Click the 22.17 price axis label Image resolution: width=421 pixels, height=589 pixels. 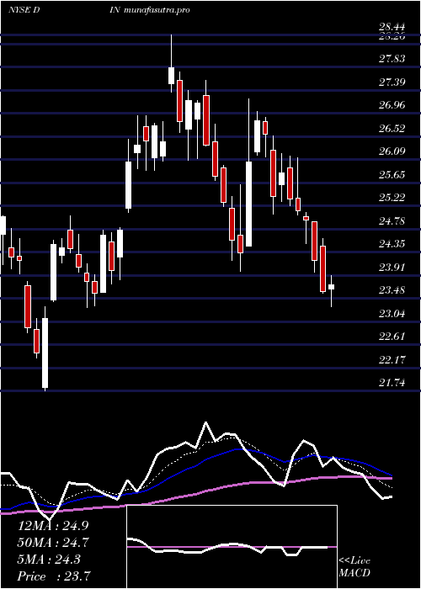point(392,360)
